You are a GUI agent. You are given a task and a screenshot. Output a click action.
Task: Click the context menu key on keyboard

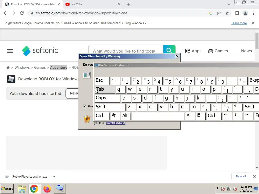(x=201, y=116)
